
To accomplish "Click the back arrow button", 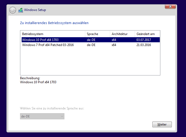I will pyautogui.click(x=13, y=10).
